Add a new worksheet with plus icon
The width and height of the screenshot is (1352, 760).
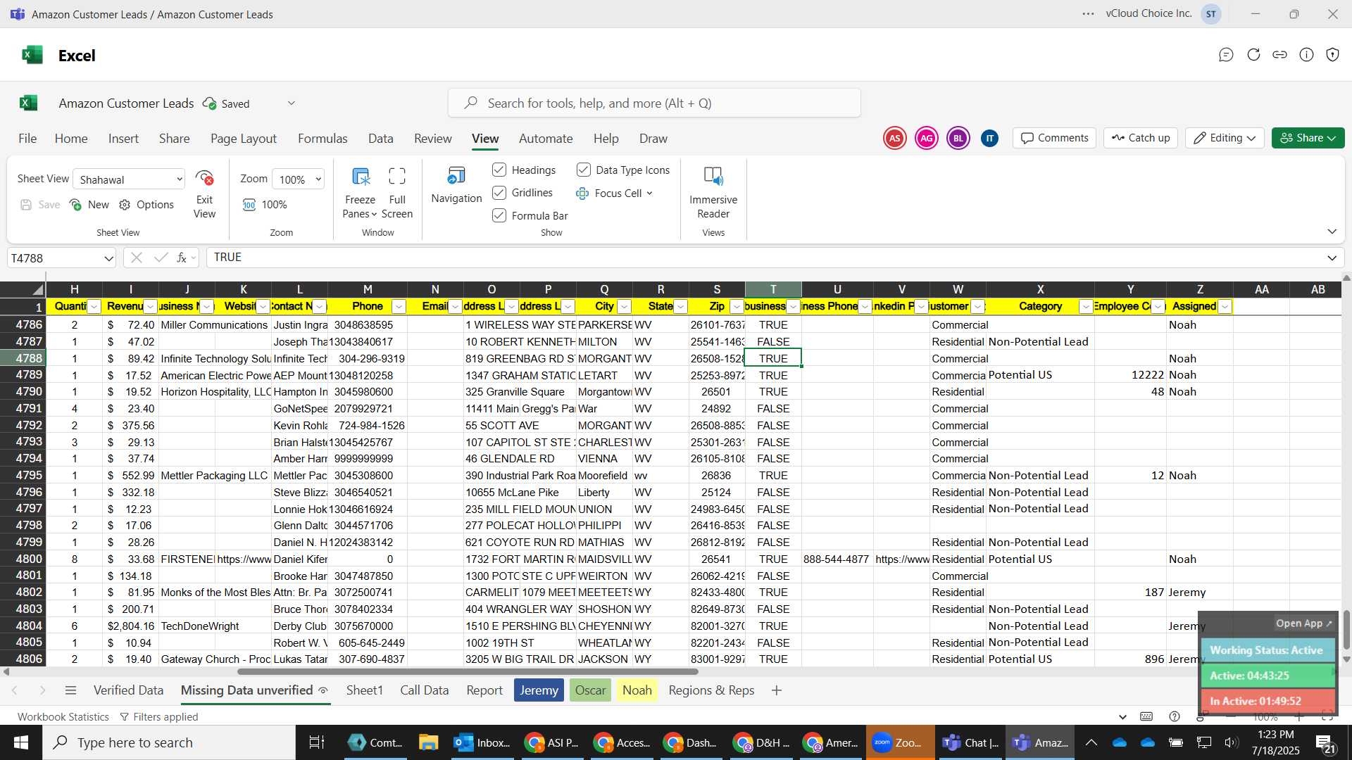777,690
